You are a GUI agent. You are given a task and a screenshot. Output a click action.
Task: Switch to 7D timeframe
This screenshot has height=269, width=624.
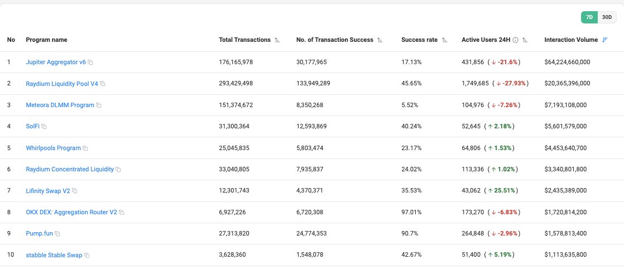(589, 17)
